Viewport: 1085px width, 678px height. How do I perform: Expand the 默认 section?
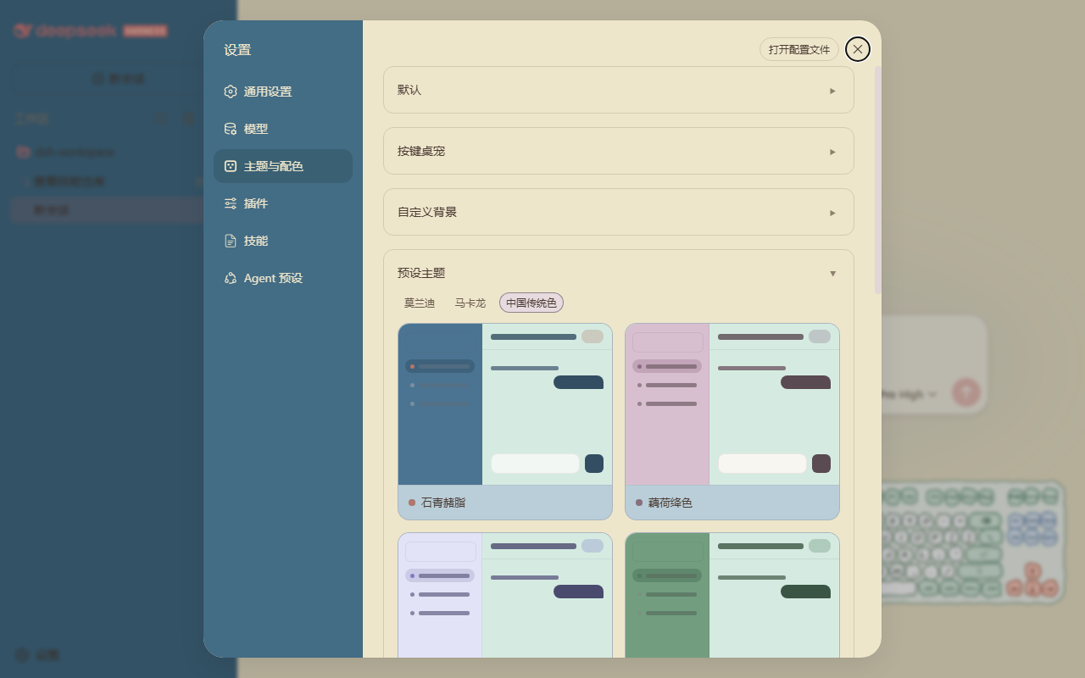pyautogui.click(x=619, y=90)
